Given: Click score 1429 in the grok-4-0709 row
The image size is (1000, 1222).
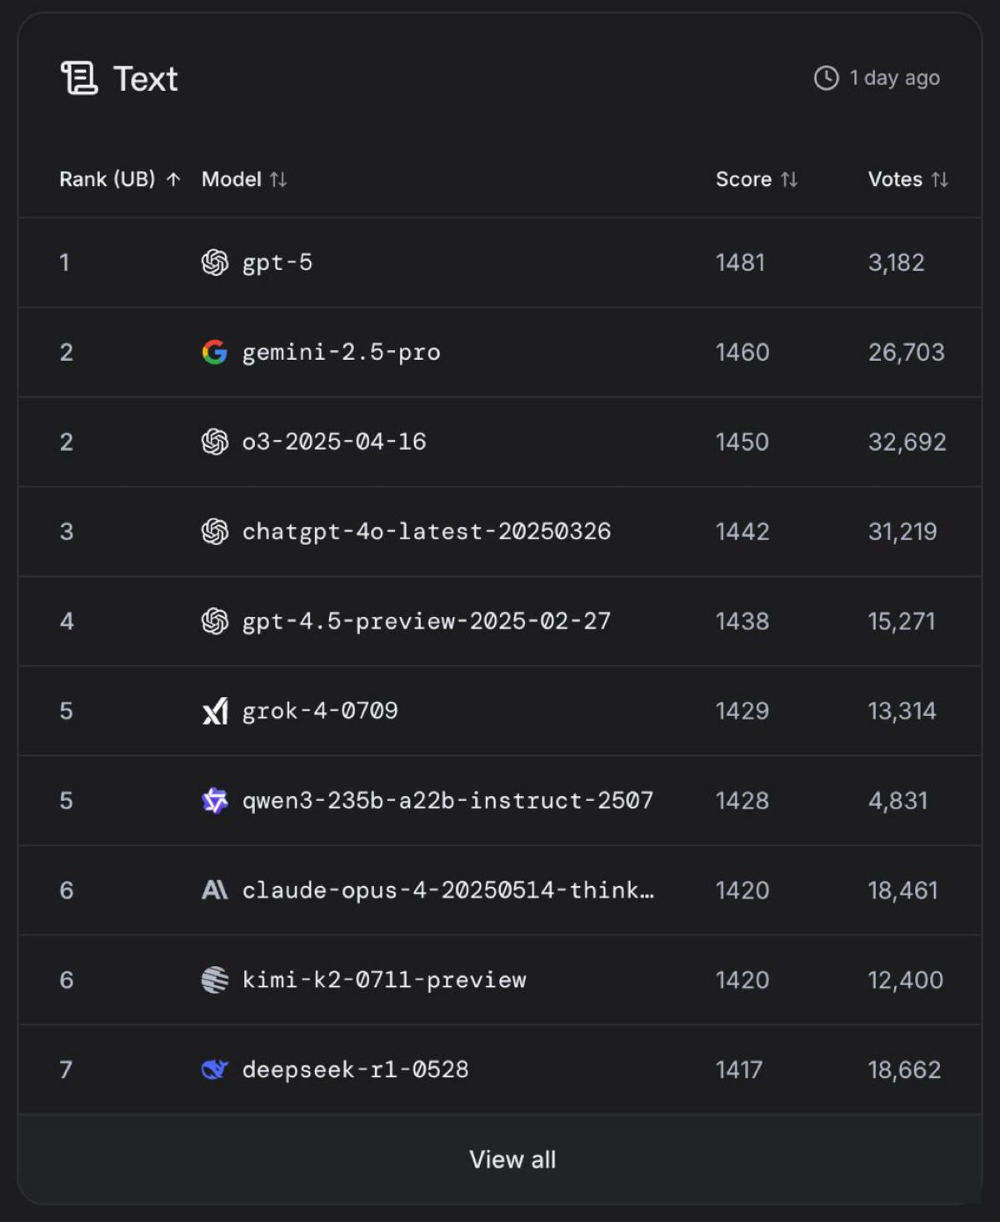Looking at the screenshot, I should 742,711.
